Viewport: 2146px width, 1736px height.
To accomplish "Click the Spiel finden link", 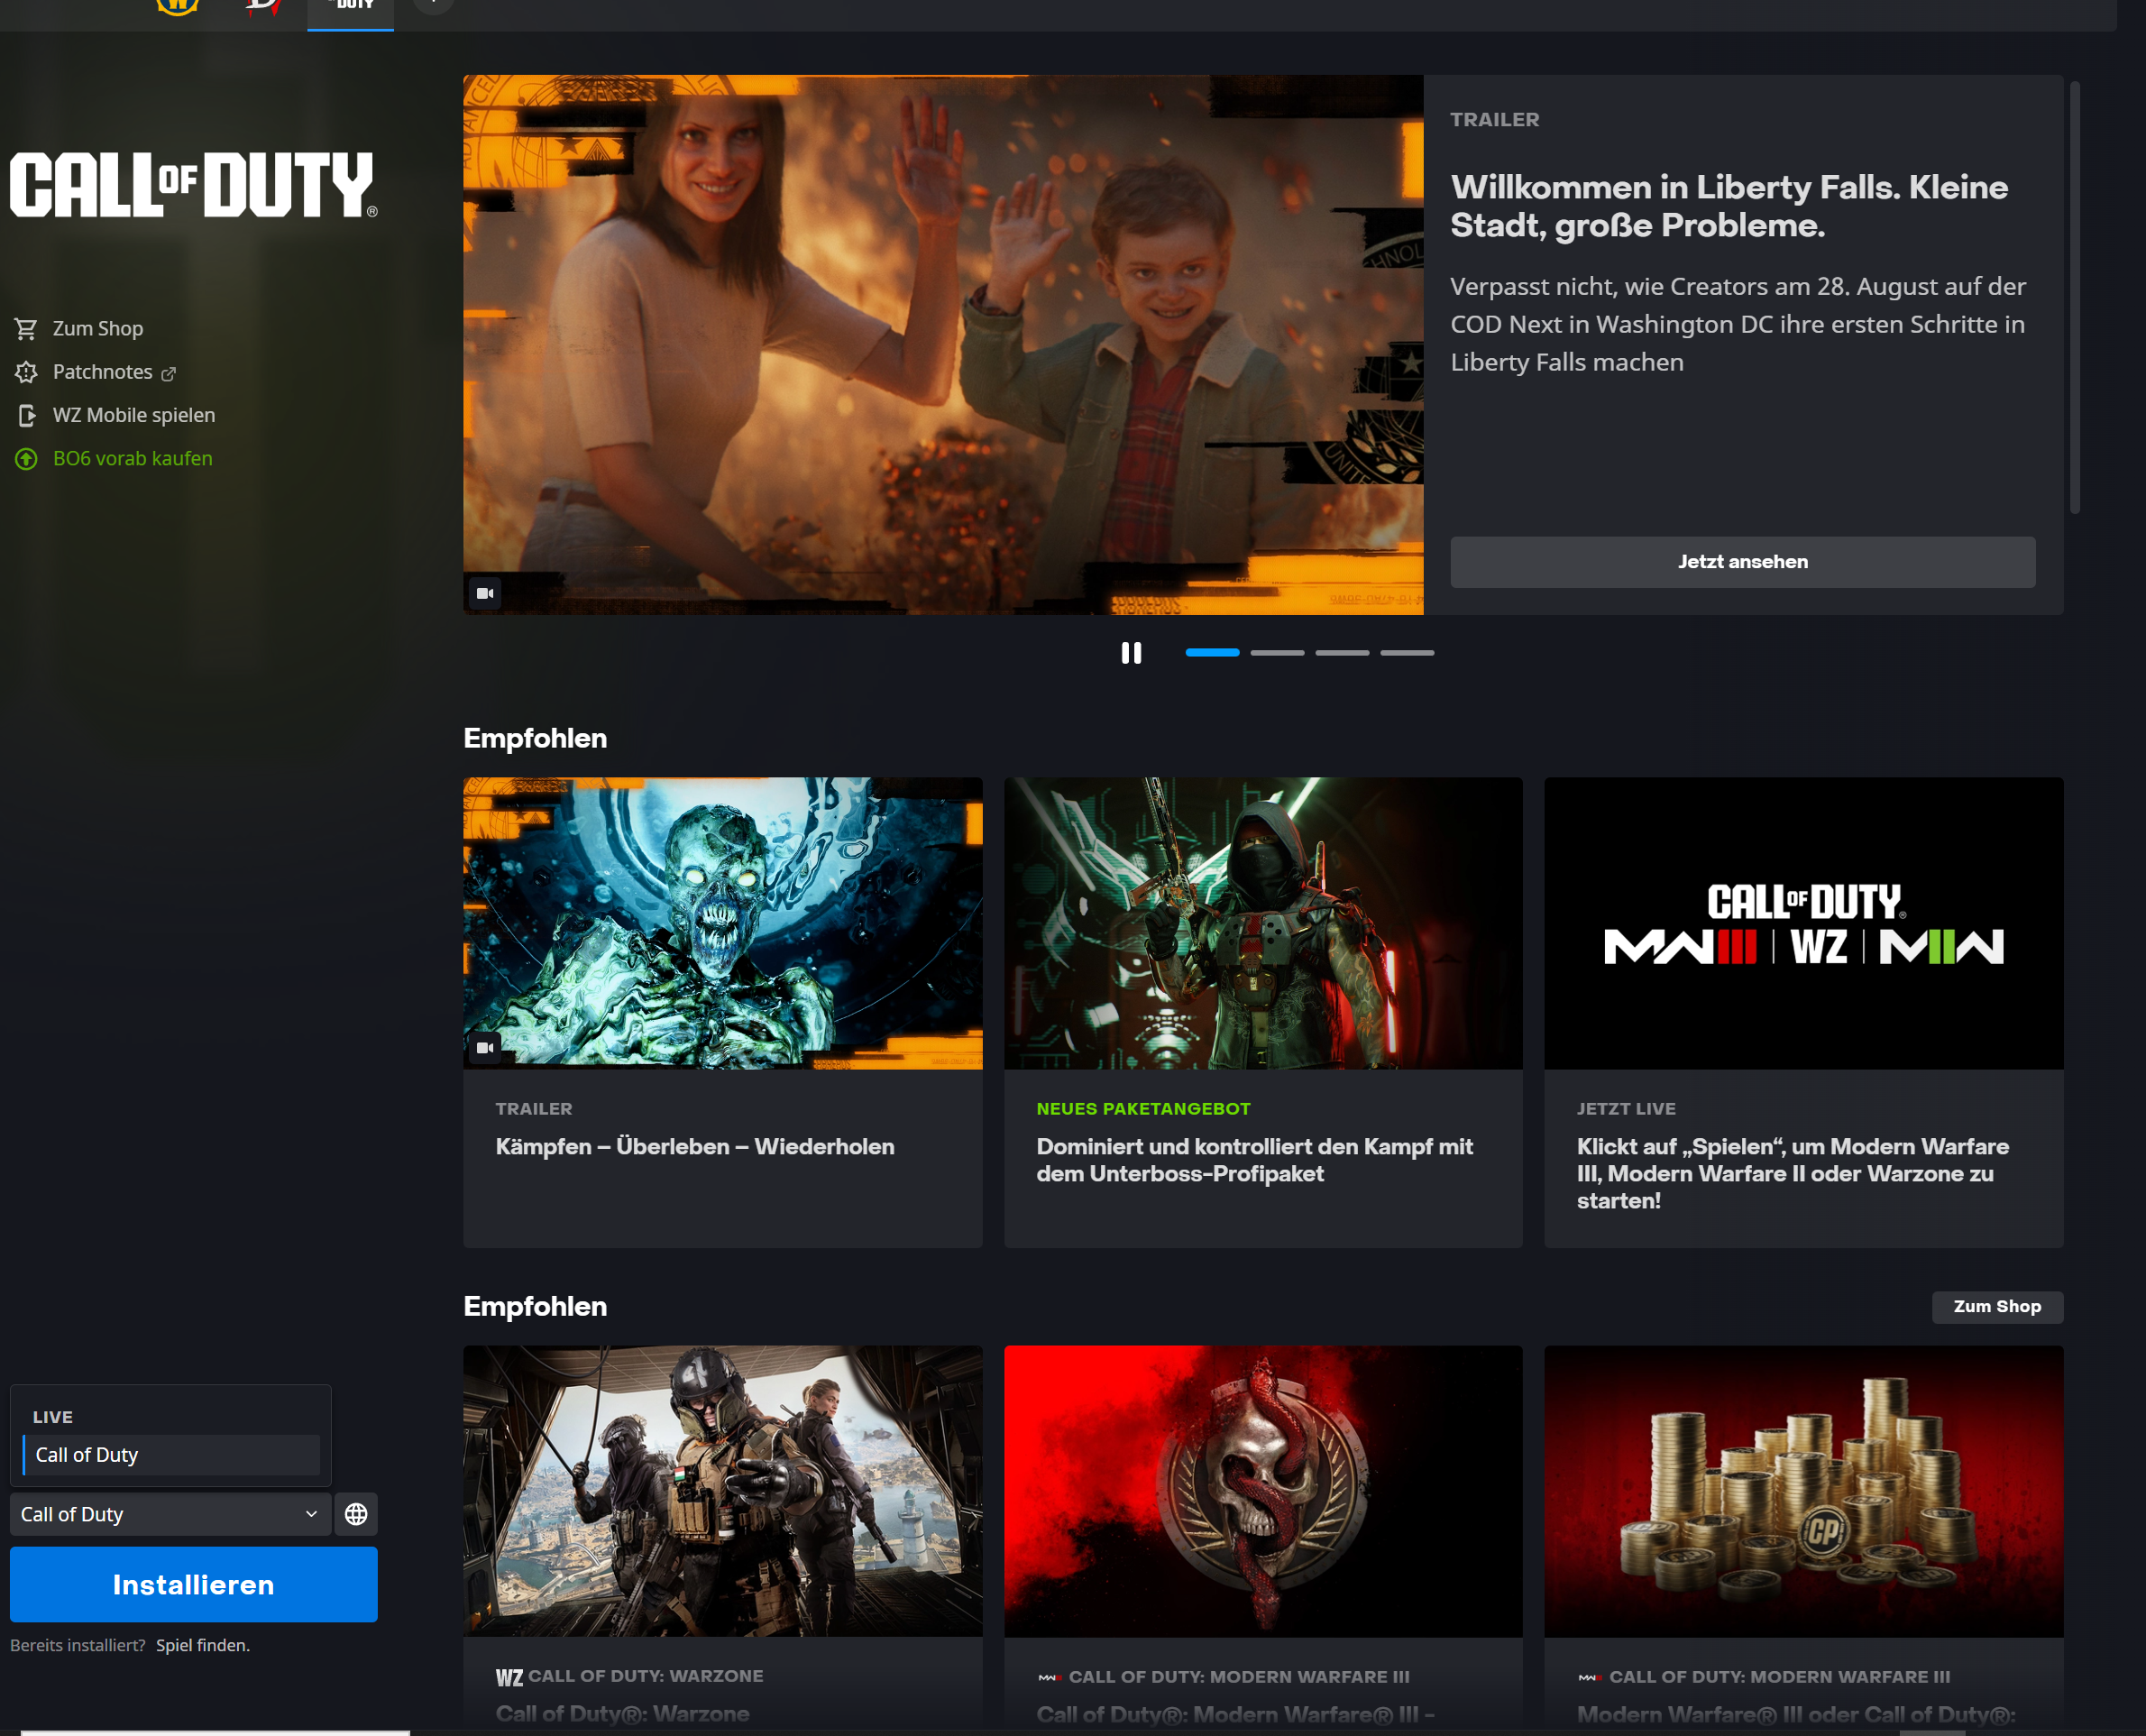I will point(203,1645).
